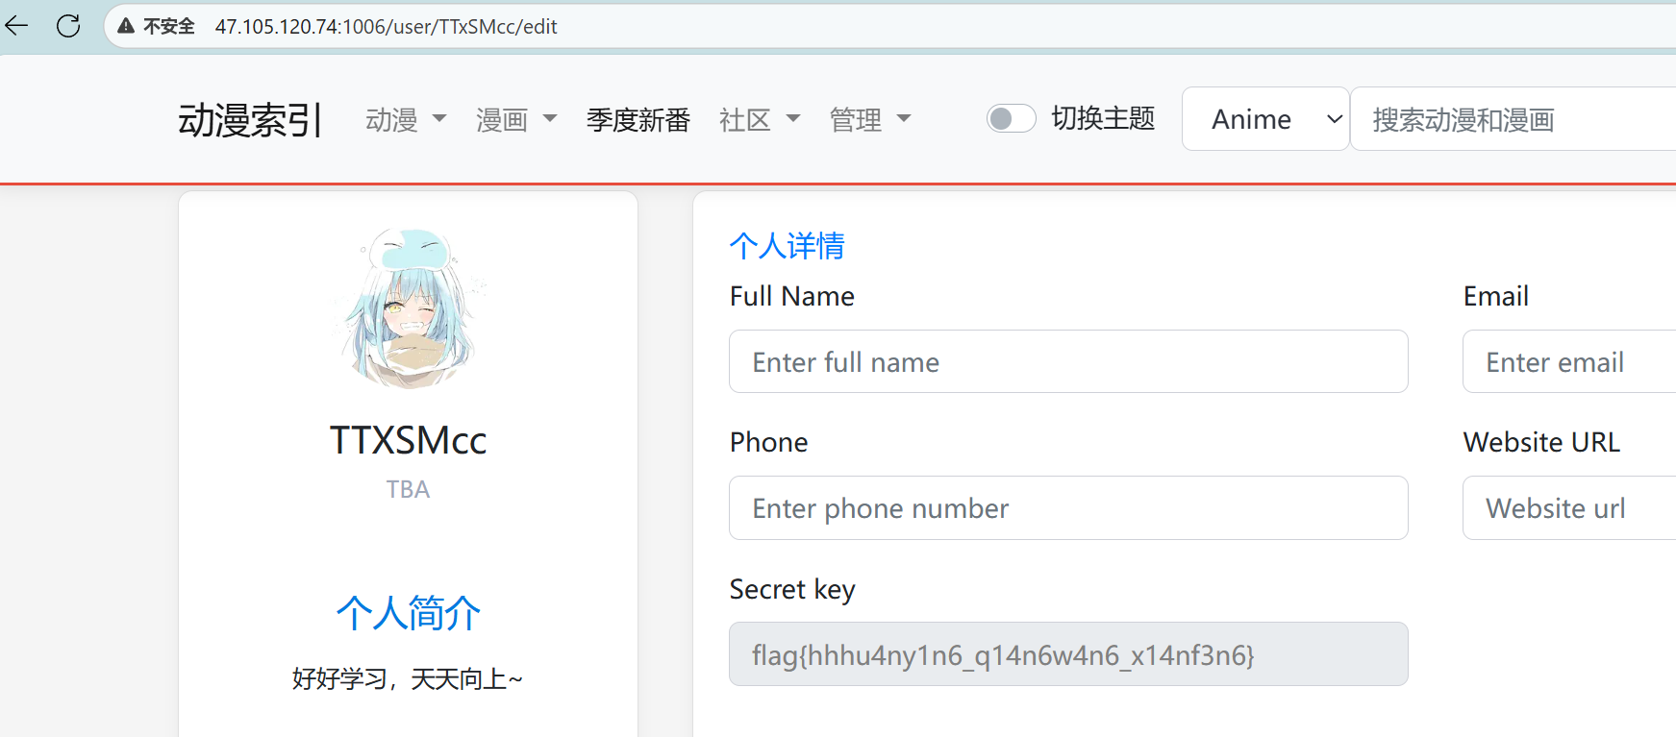Screen dimensions: 1676x737
Task: Open the 动漫索引 home link
Action: [x=249, y=120]
